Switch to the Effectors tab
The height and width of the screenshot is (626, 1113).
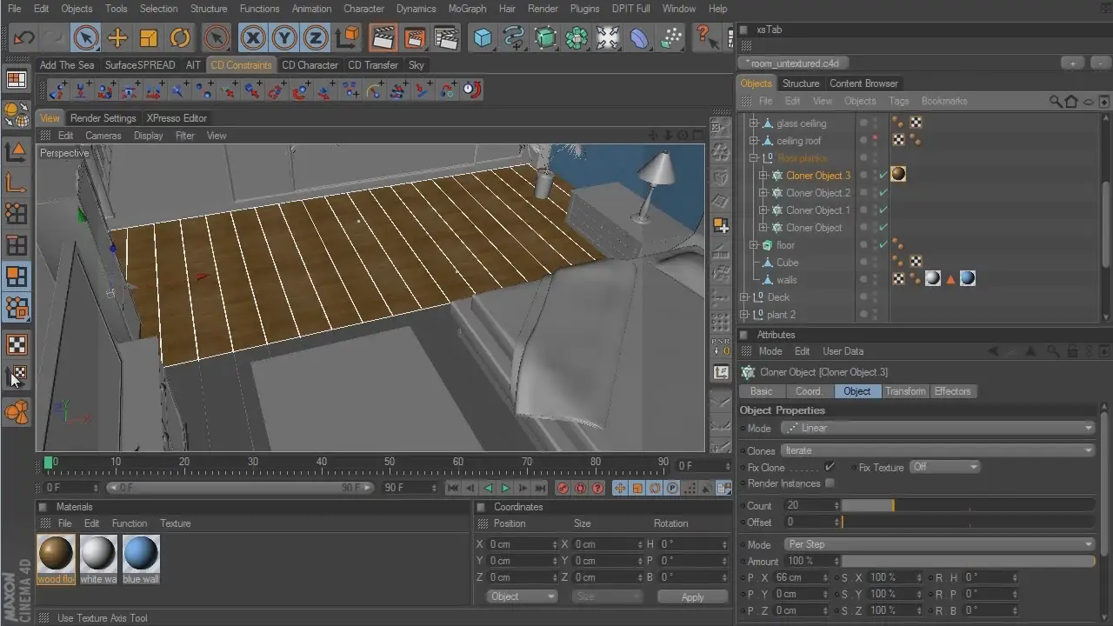(952, 391)
